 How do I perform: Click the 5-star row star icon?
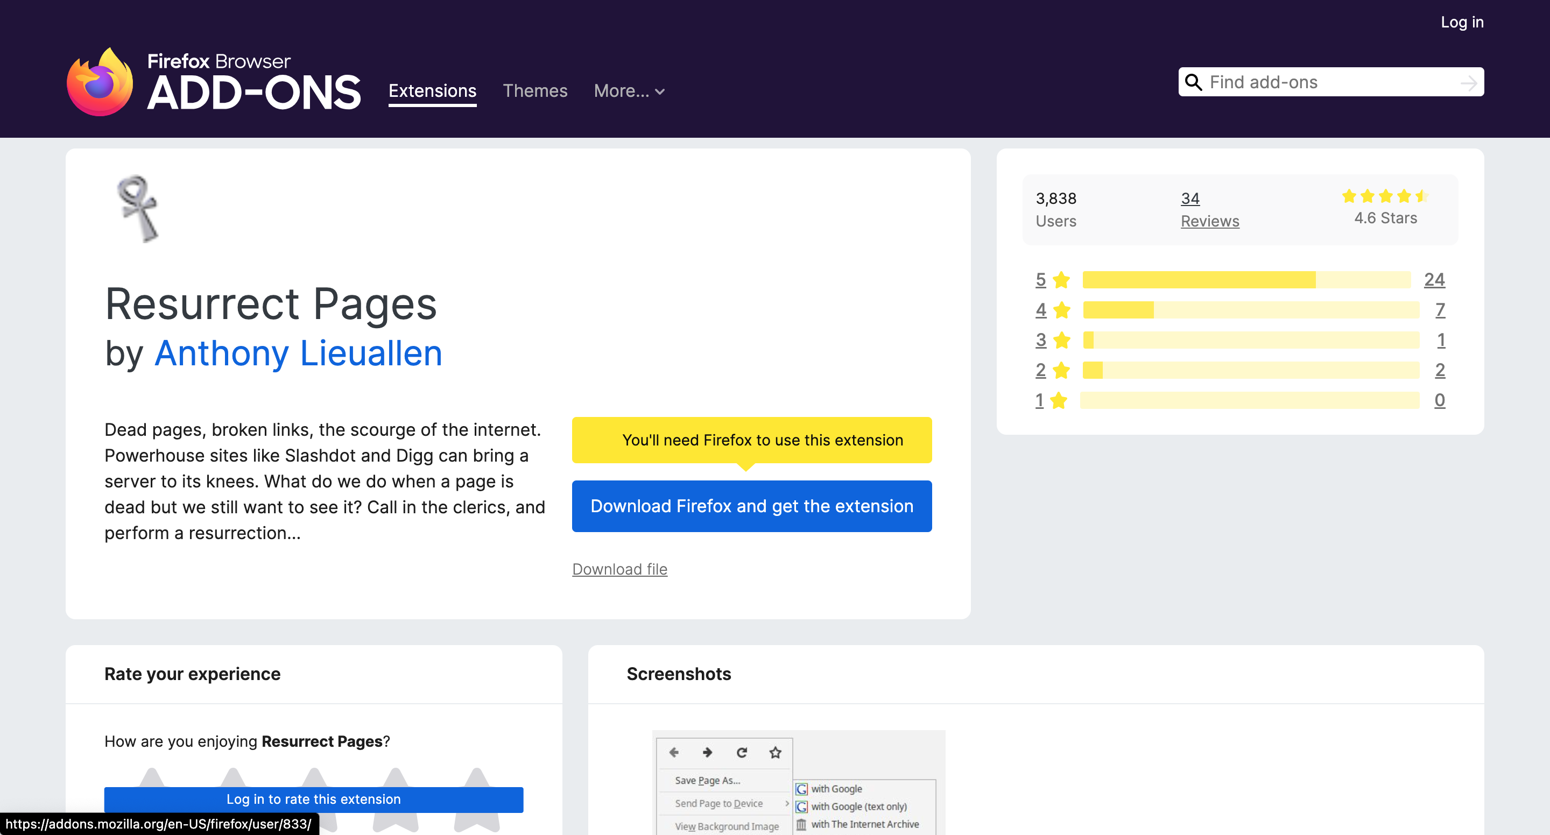[1062, 280]
